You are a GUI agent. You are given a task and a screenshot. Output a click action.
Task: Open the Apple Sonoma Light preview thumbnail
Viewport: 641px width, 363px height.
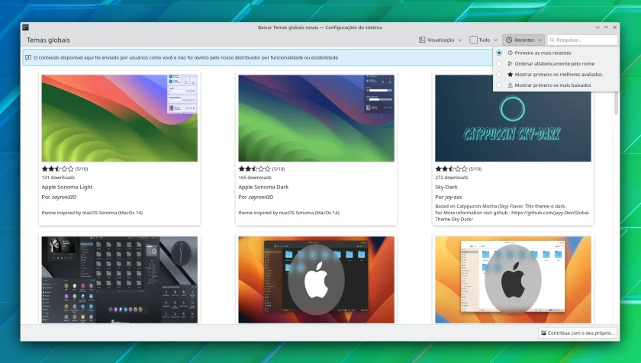pyautogui.click(x=119, y=118)
